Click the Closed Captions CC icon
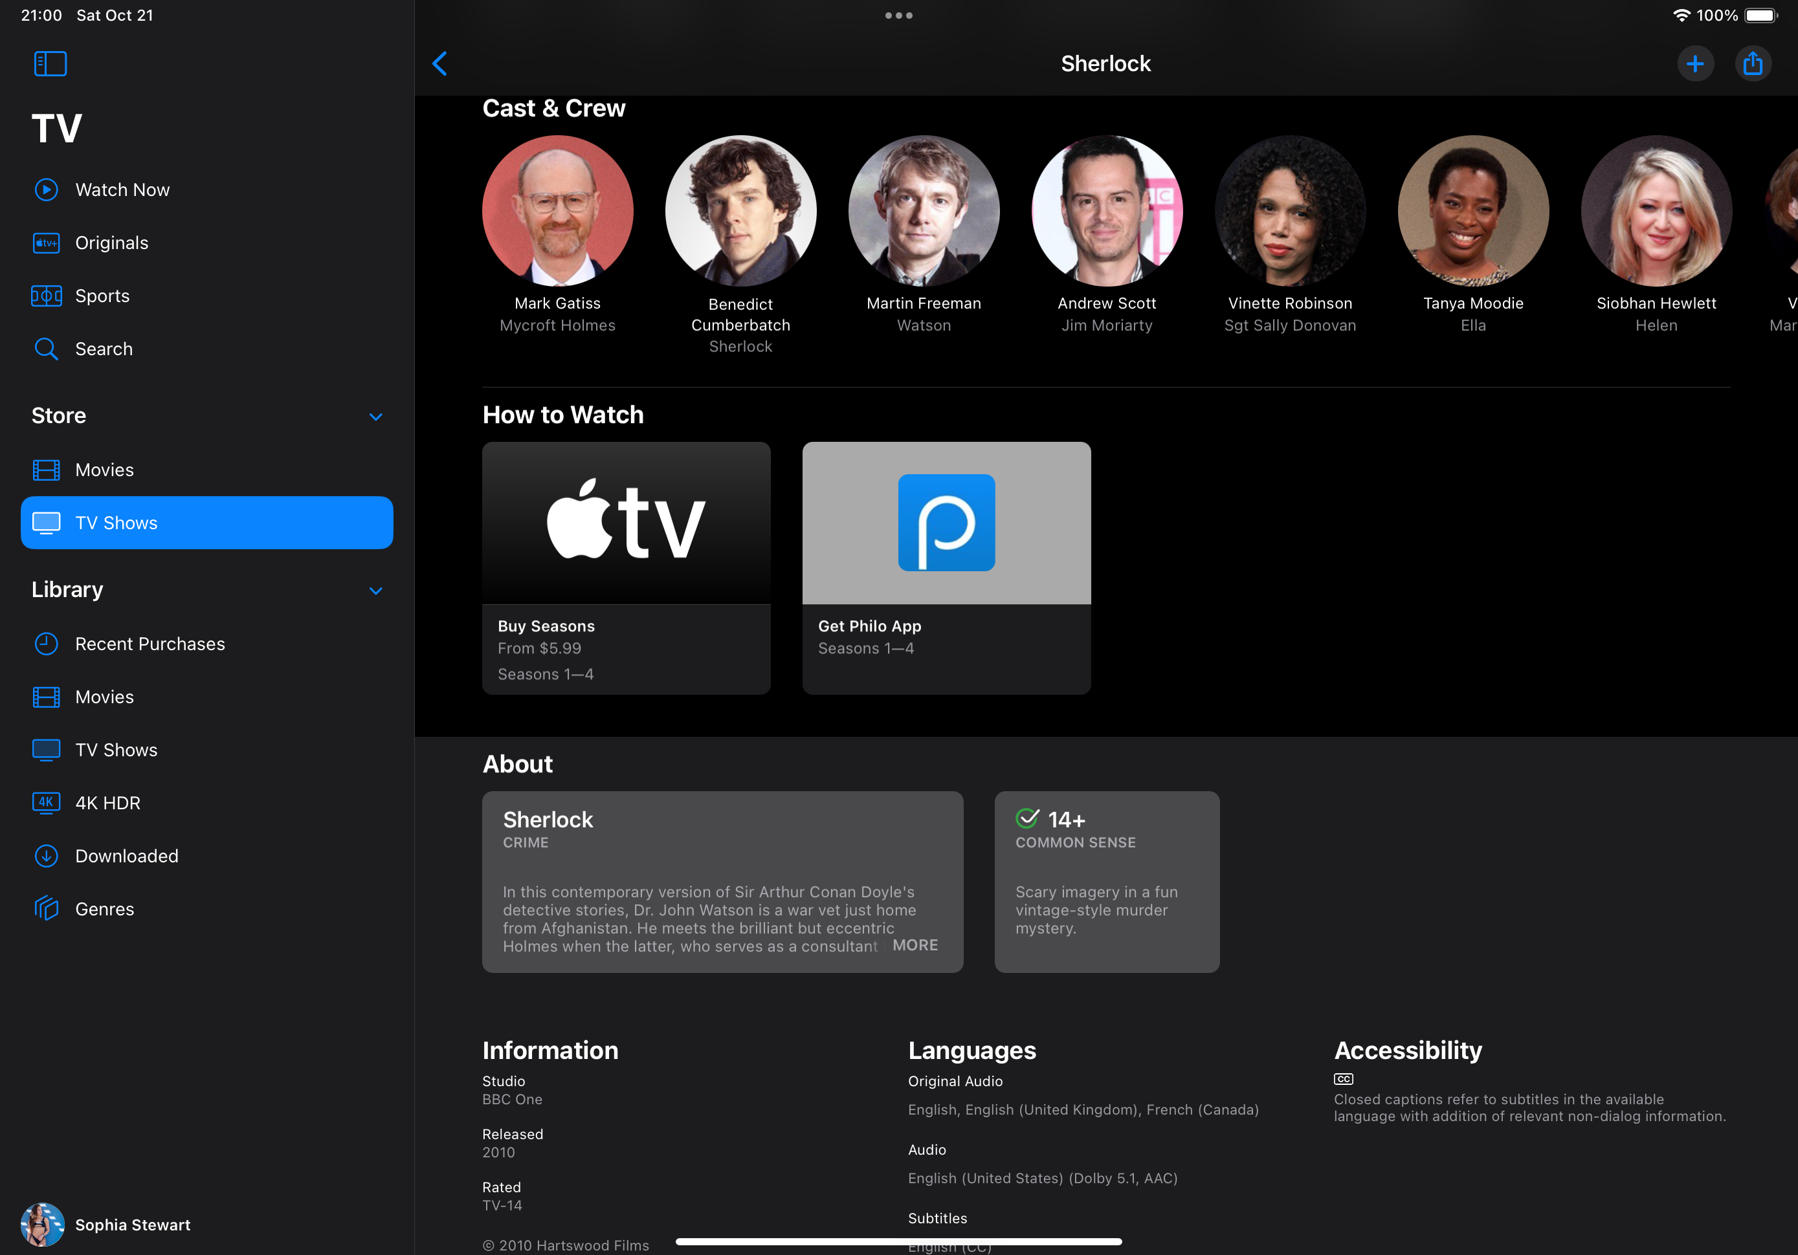Screen dimensions: 1798x1255 tap(1344, 1079)
